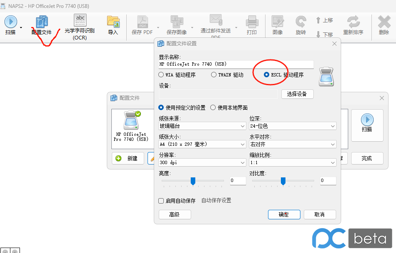
Task: Open the 自动保存设置 link
Action: [x=216, y=201]
